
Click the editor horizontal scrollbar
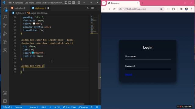tap(52, 104)
